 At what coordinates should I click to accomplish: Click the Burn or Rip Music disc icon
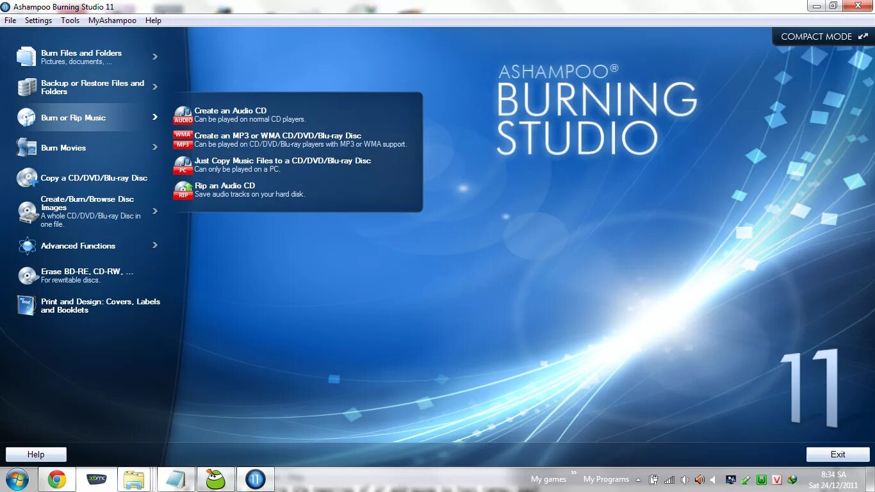tap(26, 117)
